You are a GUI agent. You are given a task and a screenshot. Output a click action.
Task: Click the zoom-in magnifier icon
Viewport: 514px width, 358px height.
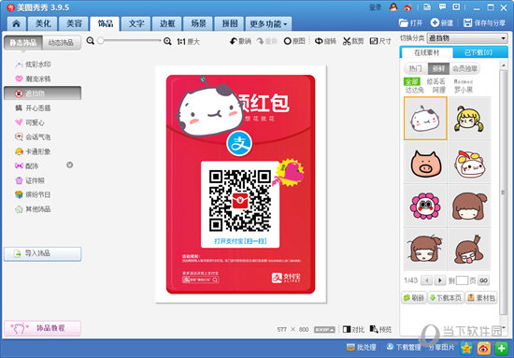(167, 41)
